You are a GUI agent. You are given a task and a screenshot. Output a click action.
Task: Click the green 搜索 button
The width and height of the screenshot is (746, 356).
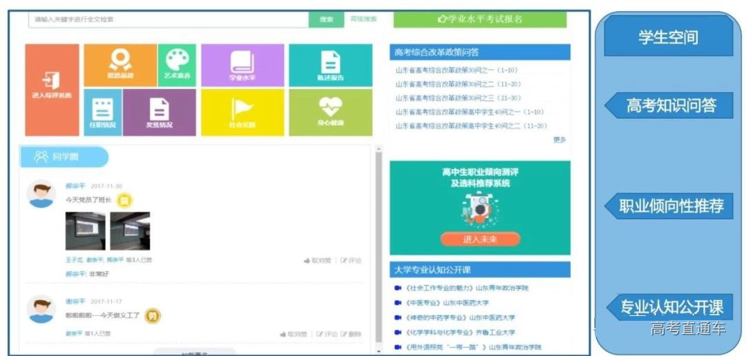(x=326, y=19)
